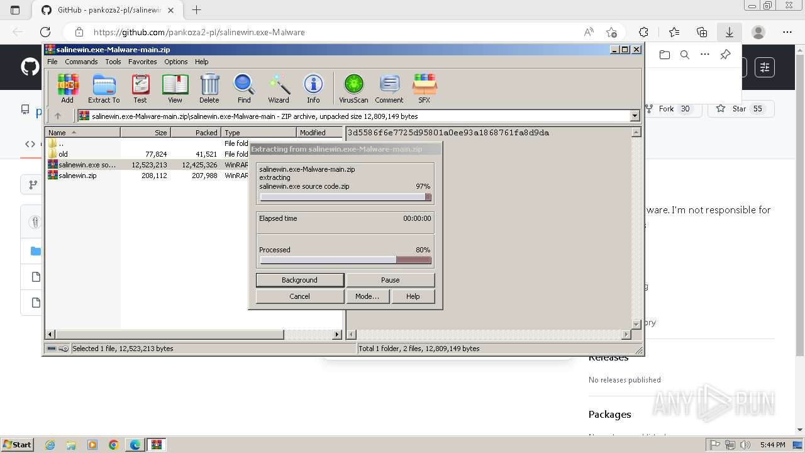Click the Add toolbar icon in WinRAR

click(67, 88)
